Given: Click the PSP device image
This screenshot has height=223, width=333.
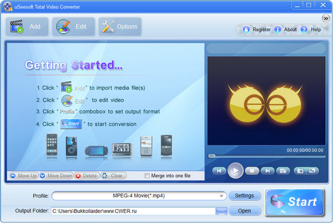Looking at the screenshot, I should (96, 151).
